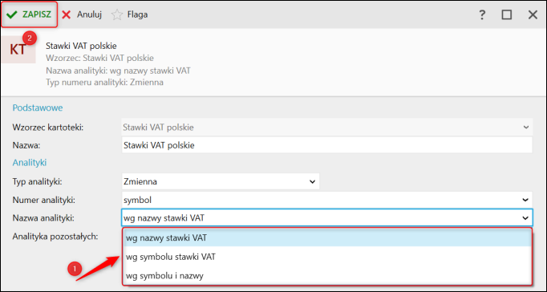Viewport: 547px width, 292px height.
Task: Click the KT record type icon
Action: [18, 49]
